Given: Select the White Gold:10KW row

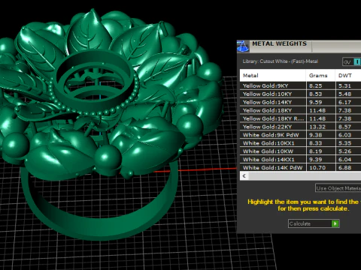Looking at the screenshot, I should tap(300, 151).
